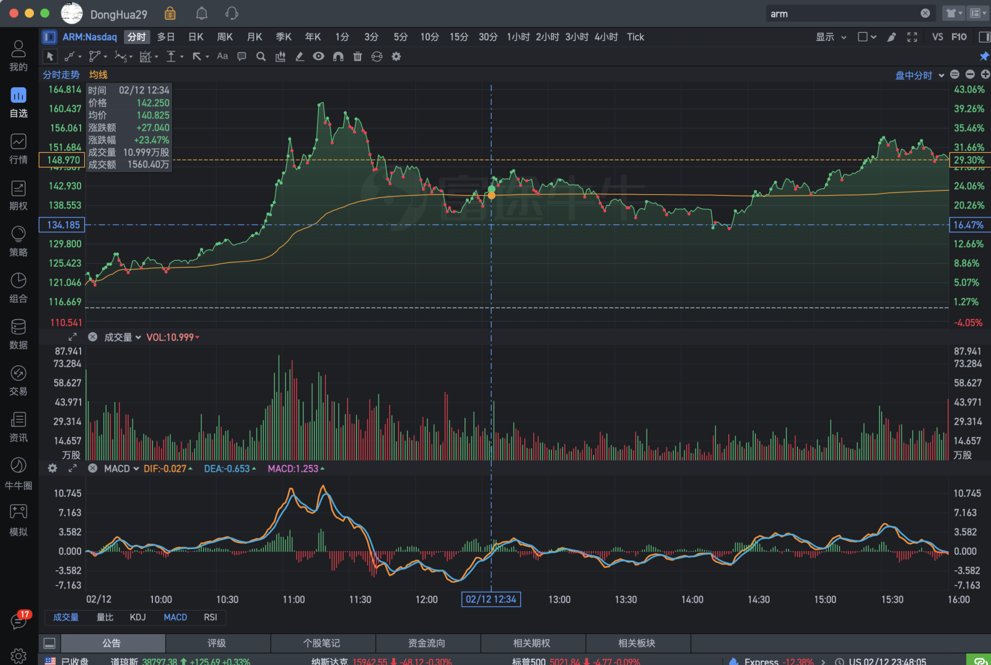This screenshot has width=991, height=665.
Task: Choose the polygon shape drawing tool
Action: (x=94, y=56)
